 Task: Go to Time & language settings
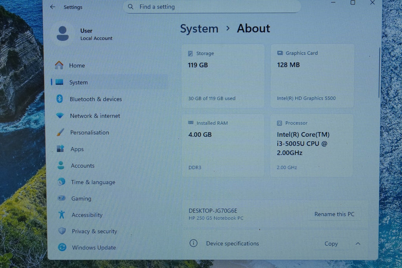(93, 182)
